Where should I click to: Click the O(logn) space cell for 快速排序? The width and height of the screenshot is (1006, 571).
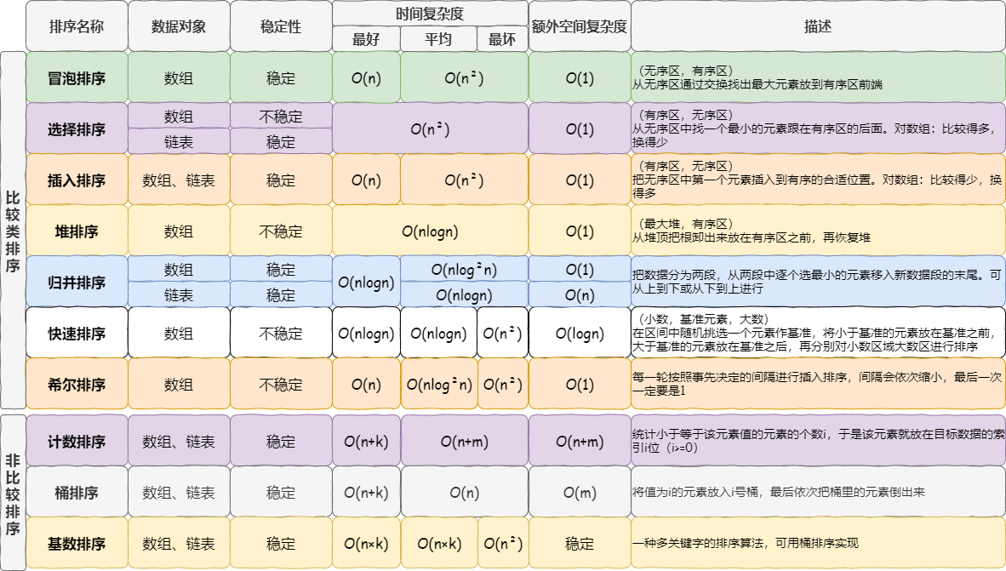(580, 333)
